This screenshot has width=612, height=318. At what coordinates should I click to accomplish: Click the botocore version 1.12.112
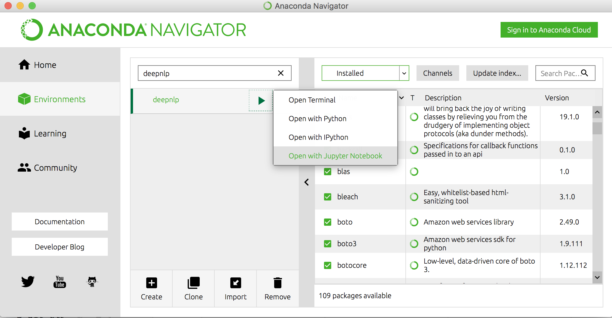(573, 265)
